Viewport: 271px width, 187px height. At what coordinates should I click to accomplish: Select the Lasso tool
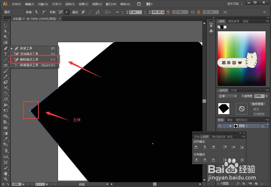(x=5, y=42)
